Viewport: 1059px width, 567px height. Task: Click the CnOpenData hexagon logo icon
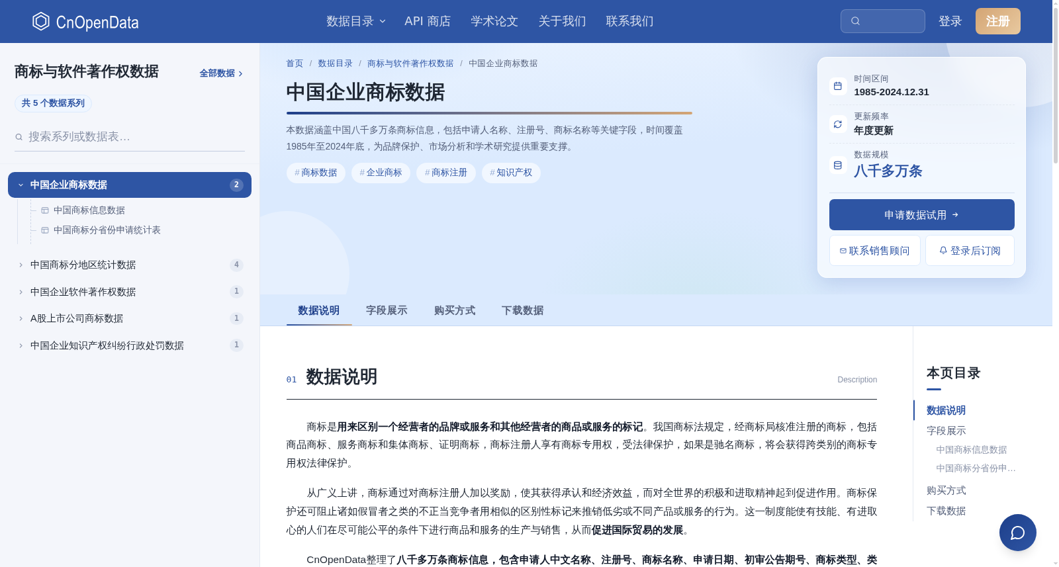[41, 21]
